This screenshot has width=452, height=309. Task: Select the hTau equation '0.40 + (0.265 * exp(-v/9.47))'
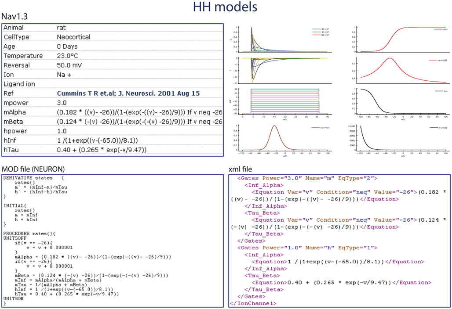tap(102, 150)
